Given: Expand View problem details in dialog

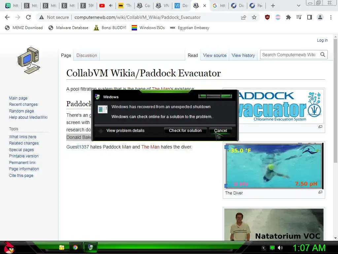Looking at the screenshot, I should (122, 130).
